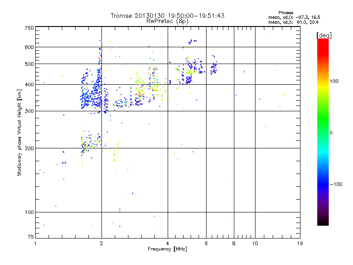Click the y-axis tick label '750'
This screenshot has width=353, height=265.
(x=29, y=28)
